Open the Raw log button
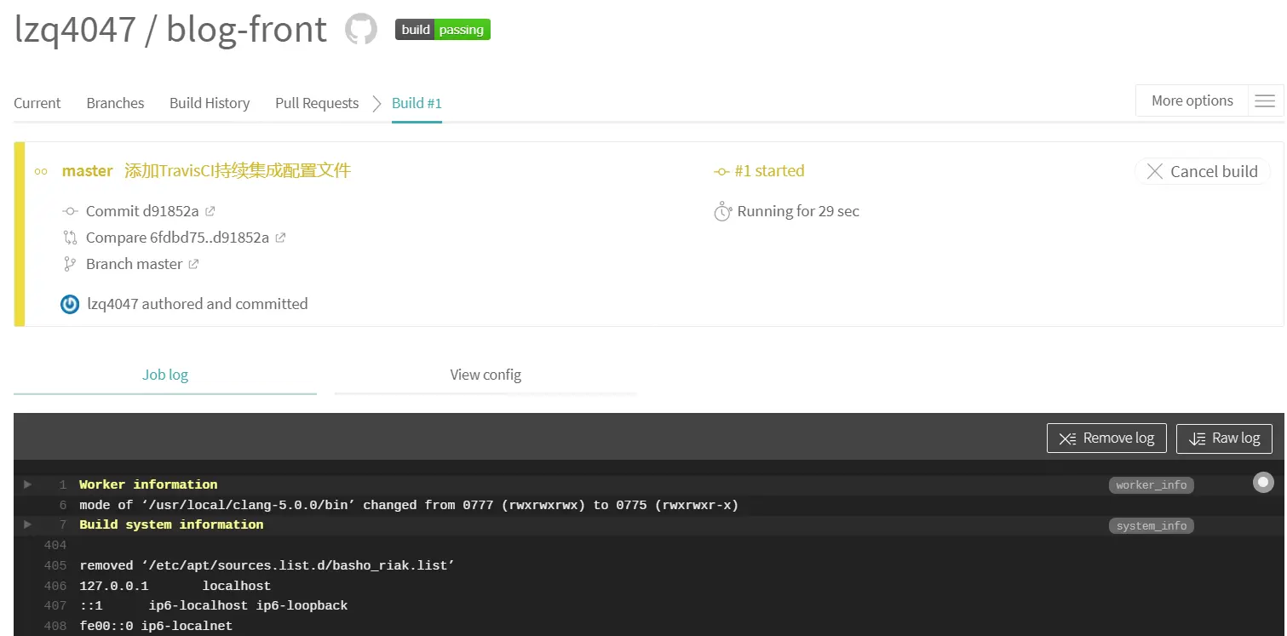Screen dimensions: 1287x636 1224,438
